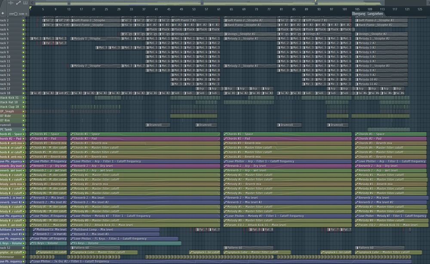The image size is (430, 264).
Task: Select the Drumroll track header
Action: point(9,125)
